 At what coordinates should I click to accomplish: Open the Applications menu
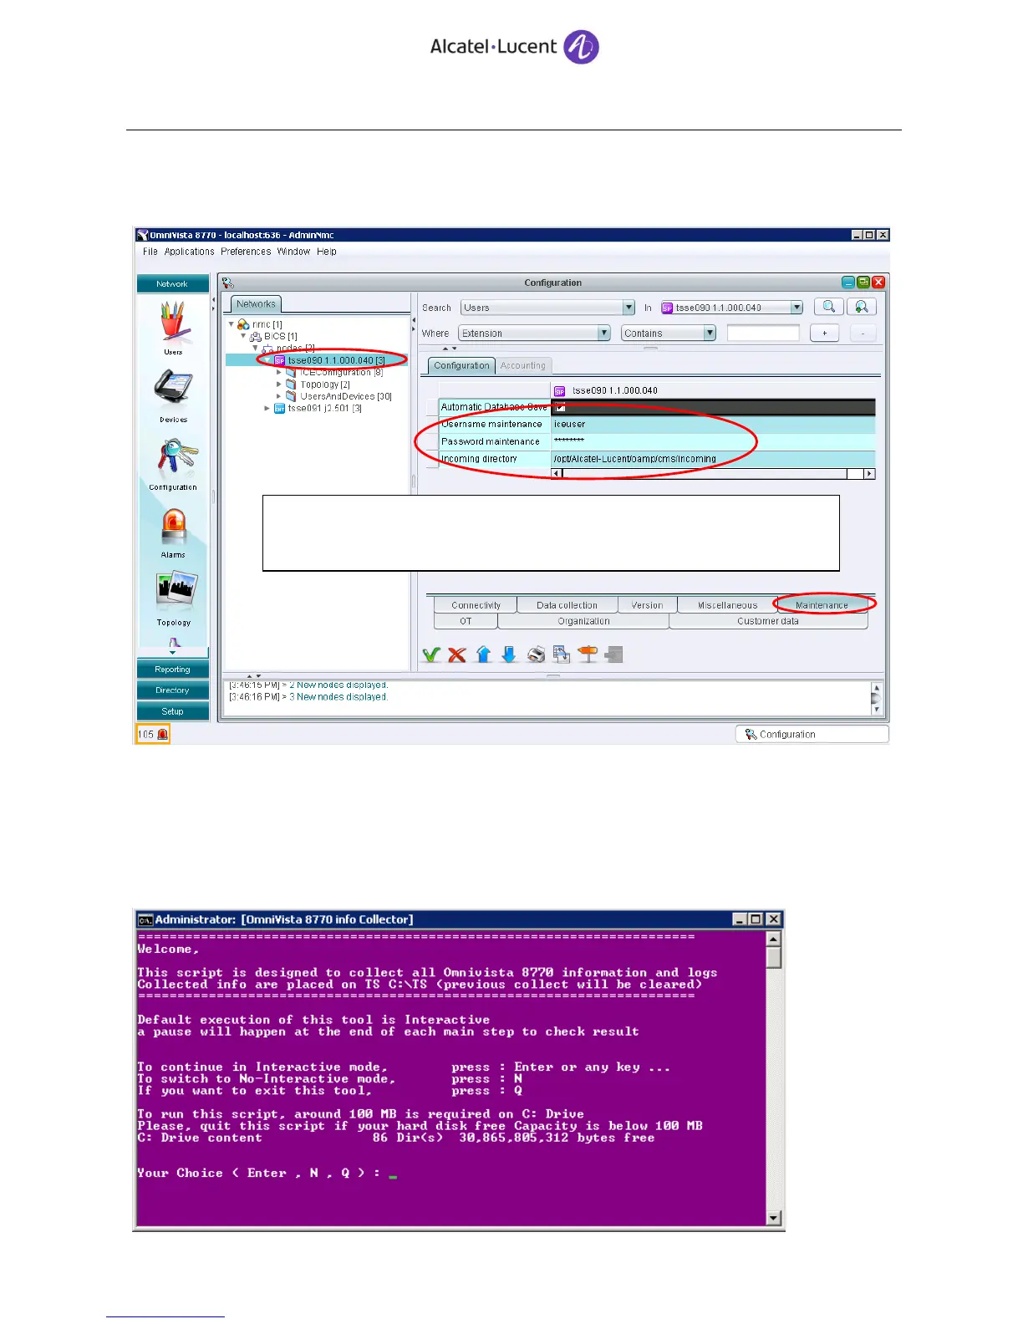190,252
